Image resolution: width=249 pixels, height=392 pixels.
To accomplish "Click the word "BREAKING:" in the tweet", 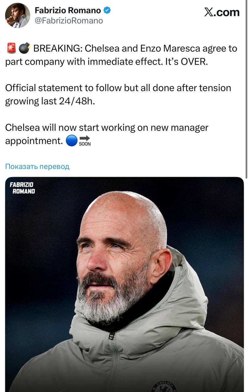I will (58, 49).
